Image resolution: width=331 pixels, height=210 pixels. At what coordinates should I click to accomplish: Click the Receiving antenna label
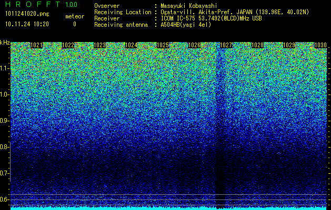(x=121, y=25)
